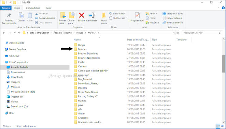Open the Arquivo menu
The image size is (226, 129).
[6, 8]
